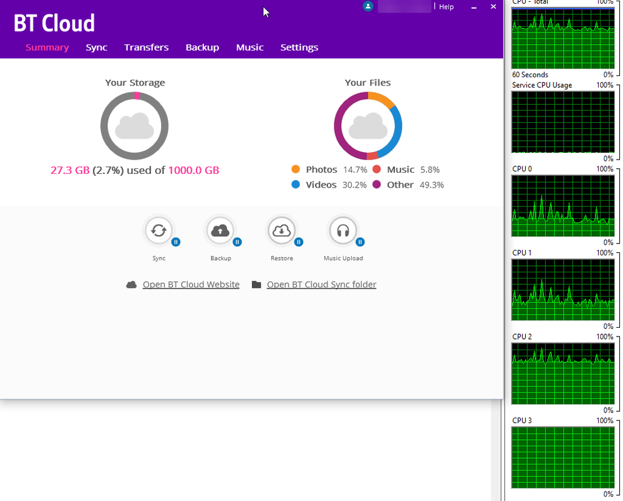The width and height of the screenshot is (623, 501).
Task: Click the folder icon beside Sync folder link
Action: (x=256, y=285)
